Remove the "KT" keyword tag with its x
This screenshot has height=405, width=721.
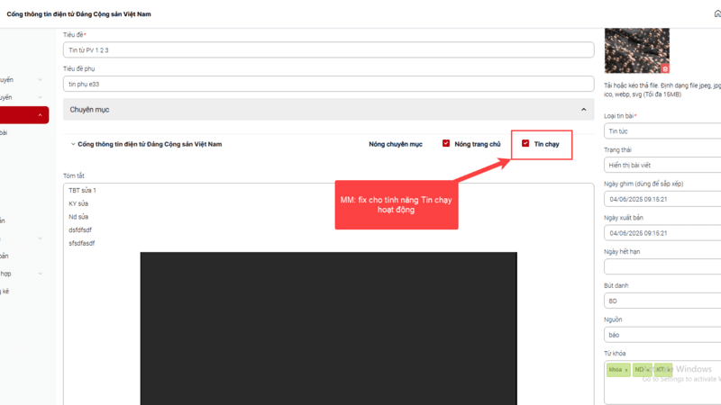click(668, 370)
